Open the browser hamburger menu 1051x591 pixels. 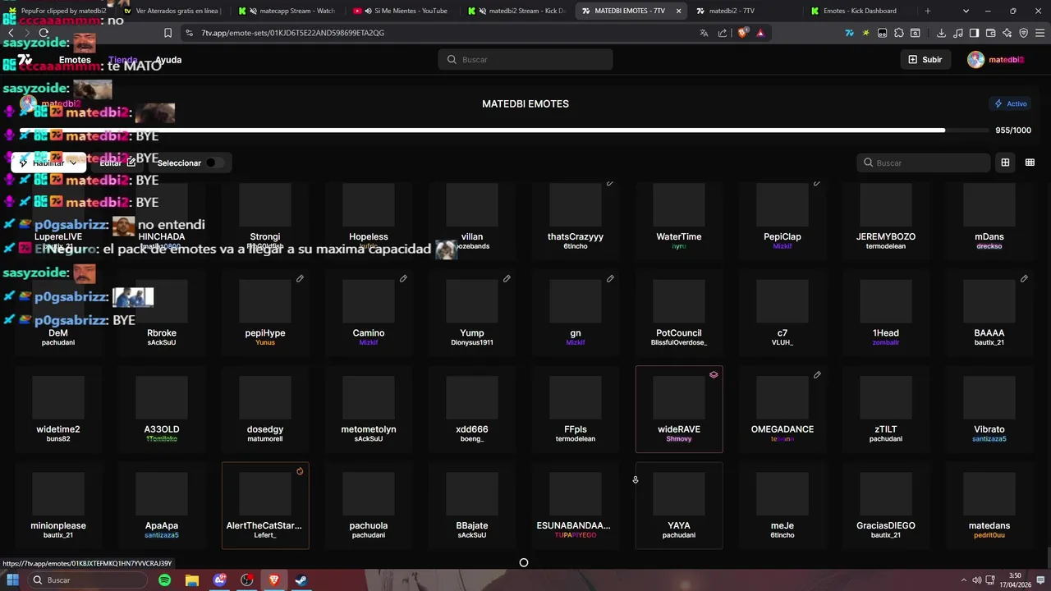[x=1040, y=33]
